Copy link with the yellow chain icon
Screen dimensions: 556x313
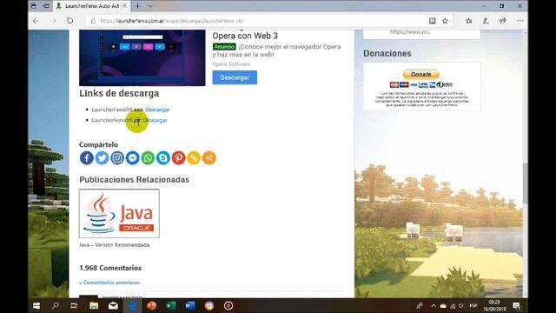pos(194,158)
